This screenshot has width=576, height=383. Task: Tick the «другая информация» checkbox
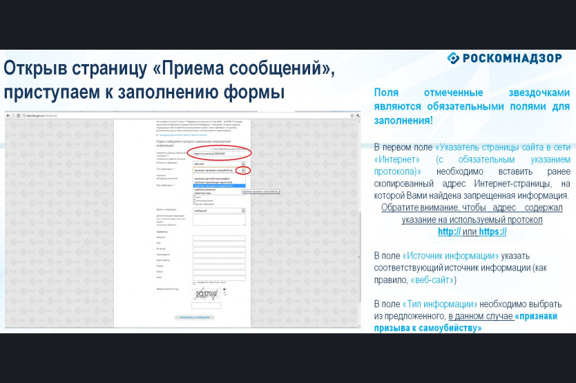[195, 204]
